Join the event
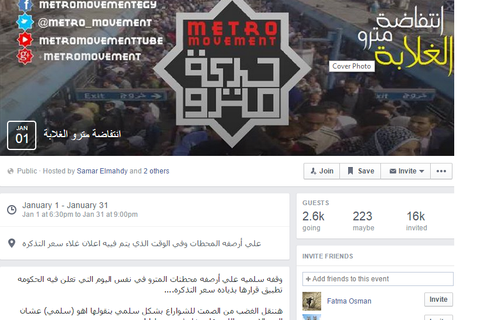Viewport: 480px width, 320px height. click(322, 171)
